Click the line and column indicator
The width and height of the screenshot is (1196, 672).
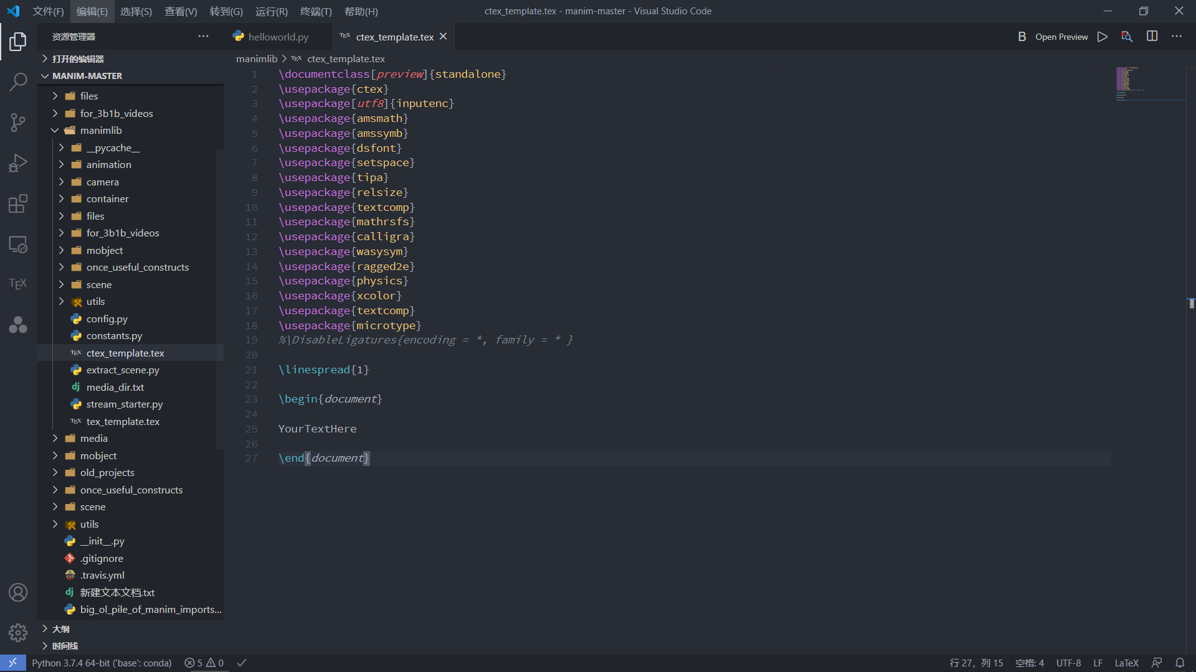(976, 663)
